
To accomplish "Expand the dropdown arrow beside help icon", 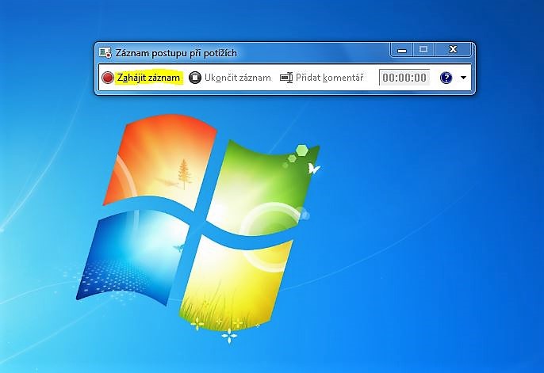I will [x=463, y=78].
